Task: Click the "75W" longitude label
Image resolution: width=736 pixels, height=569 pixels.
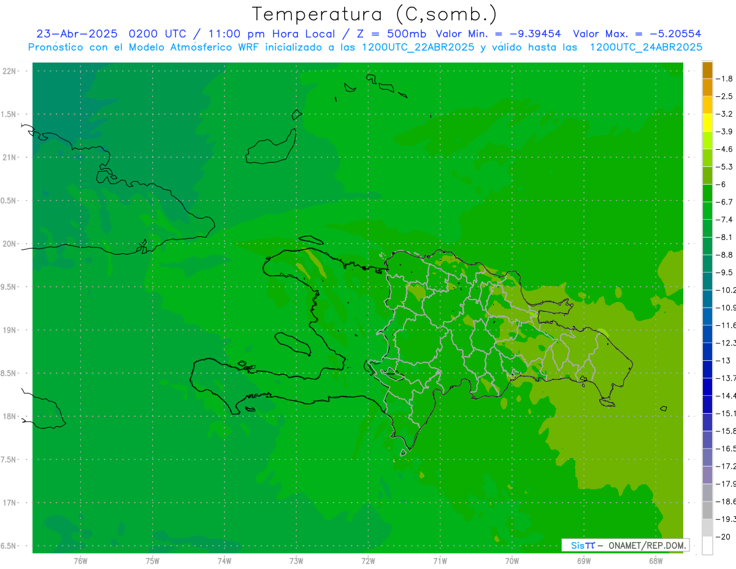Action: tap(153, 561)
